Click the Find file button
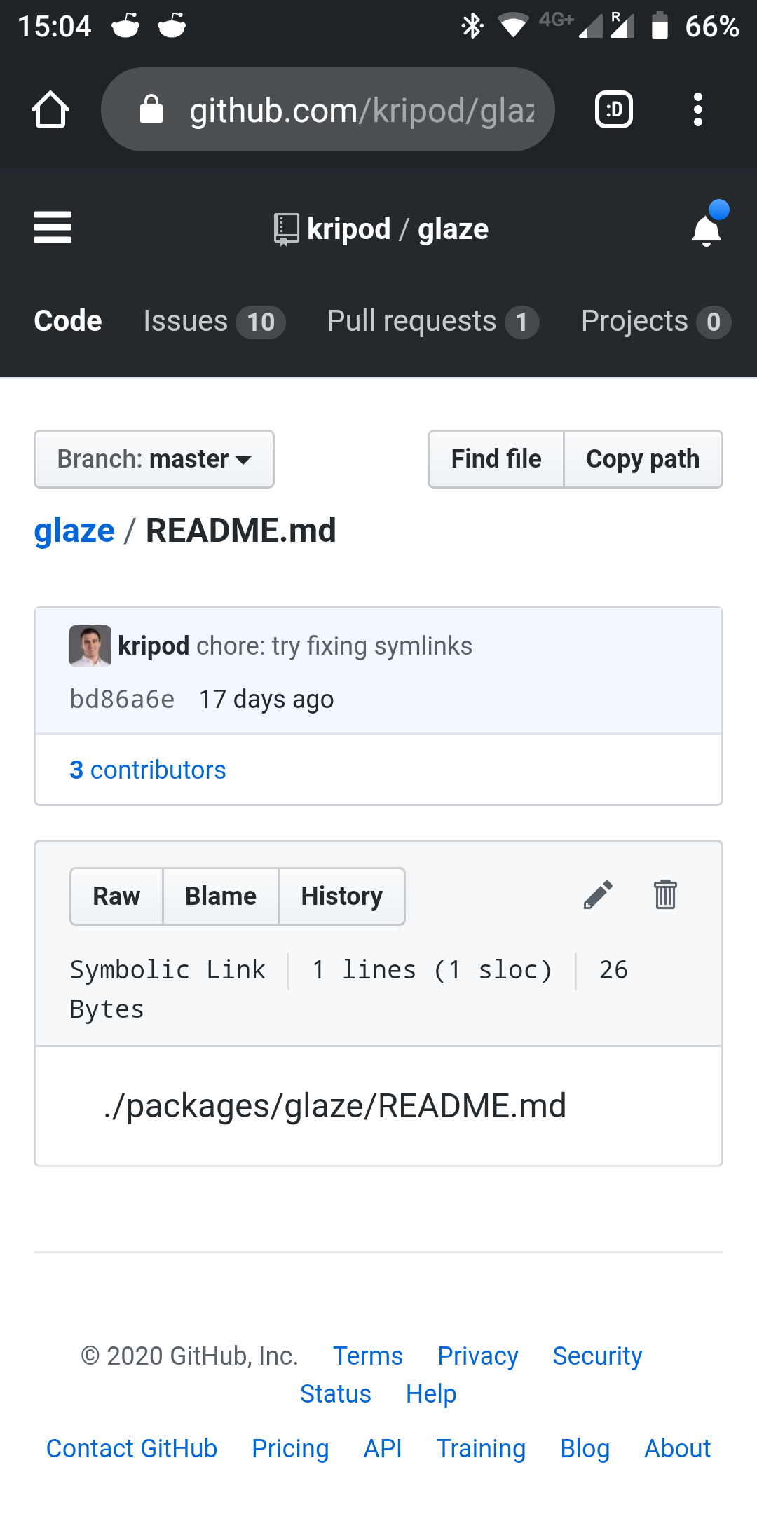 click(x=496, y=459)
